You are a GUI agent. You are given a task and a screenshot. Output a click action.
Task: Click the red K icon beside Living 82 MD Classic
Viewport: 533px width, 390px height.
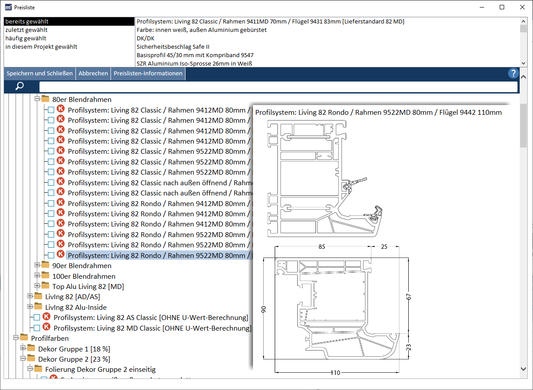(x=47, y=328)
